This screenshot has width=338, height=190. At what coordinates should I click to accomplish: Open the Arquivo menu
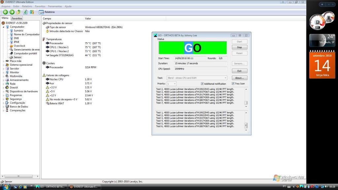(6, 6)
